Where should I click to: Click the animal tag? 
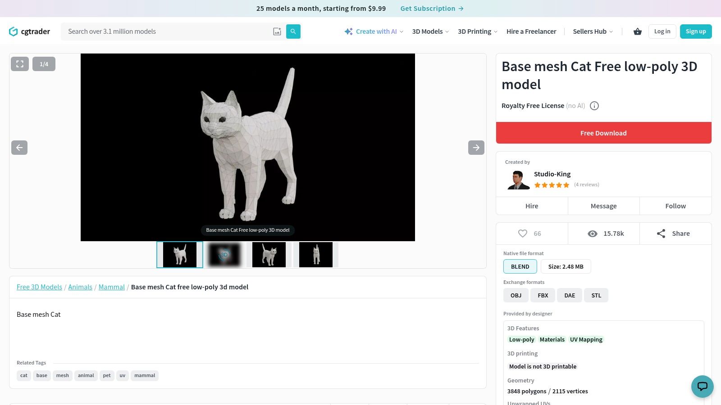86,375
